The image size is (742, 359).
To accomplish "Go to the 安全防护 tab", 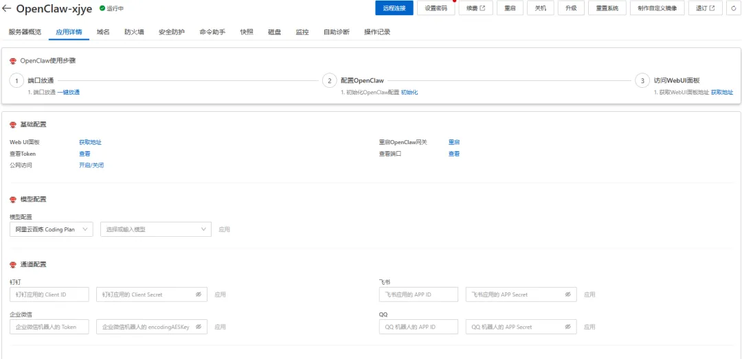I will tap(172, 32).
